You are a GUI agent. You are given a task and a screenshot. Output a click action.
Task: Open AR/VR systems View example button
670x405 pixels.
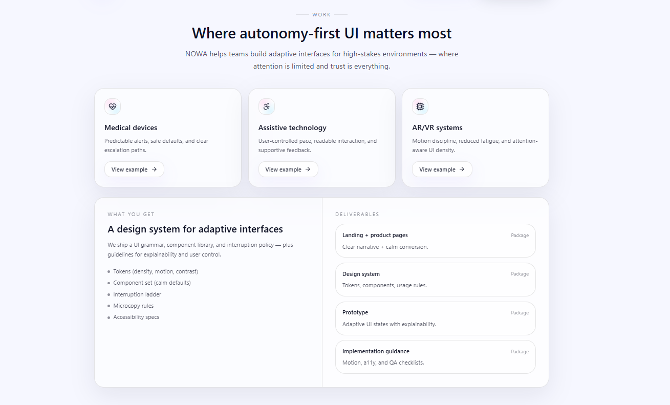[442, 169]
